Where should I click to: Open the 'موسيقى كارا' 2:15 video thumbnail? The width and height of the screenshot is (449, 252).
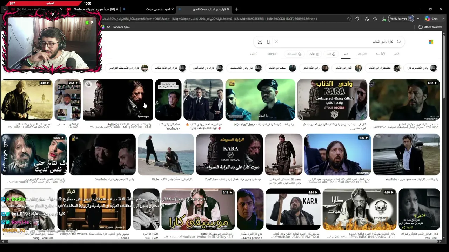click(x=198, y=209)
